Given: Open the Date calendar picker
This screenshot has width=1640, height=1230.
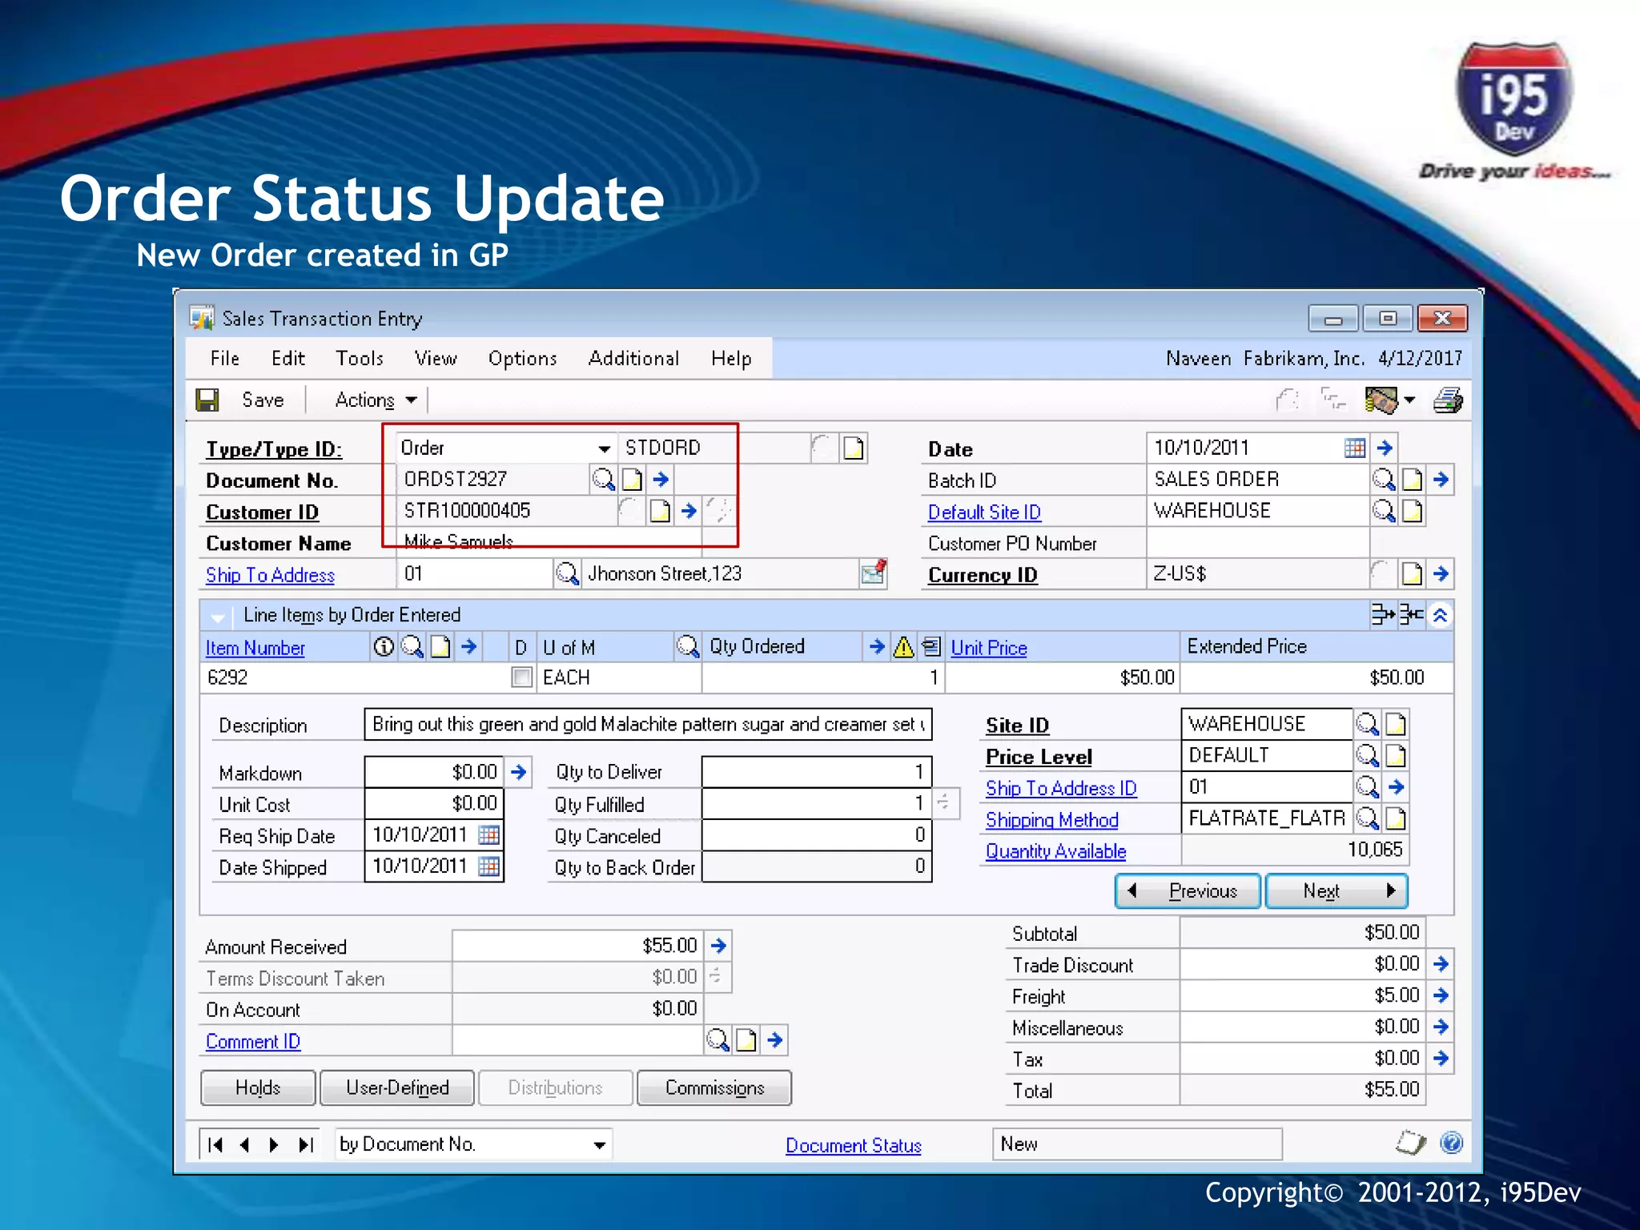Looking at the screenshot, I should tap(1355, 448).
